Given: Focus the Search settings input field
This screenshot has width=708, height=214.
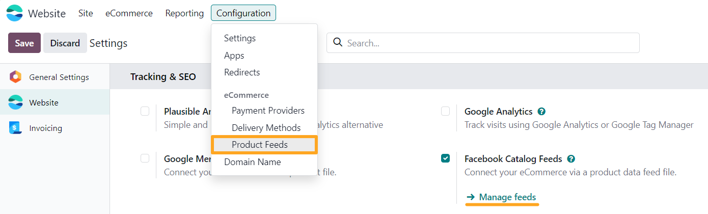Looking at the screenshot, I should coord(483,43).
